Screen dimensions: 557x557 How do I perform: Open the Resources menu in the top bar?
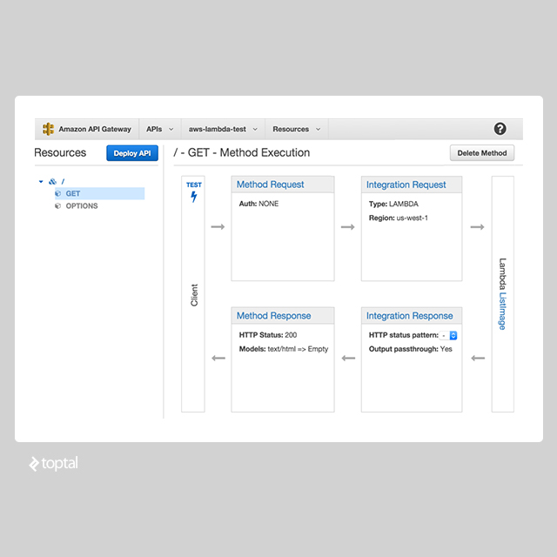point(296,129)
